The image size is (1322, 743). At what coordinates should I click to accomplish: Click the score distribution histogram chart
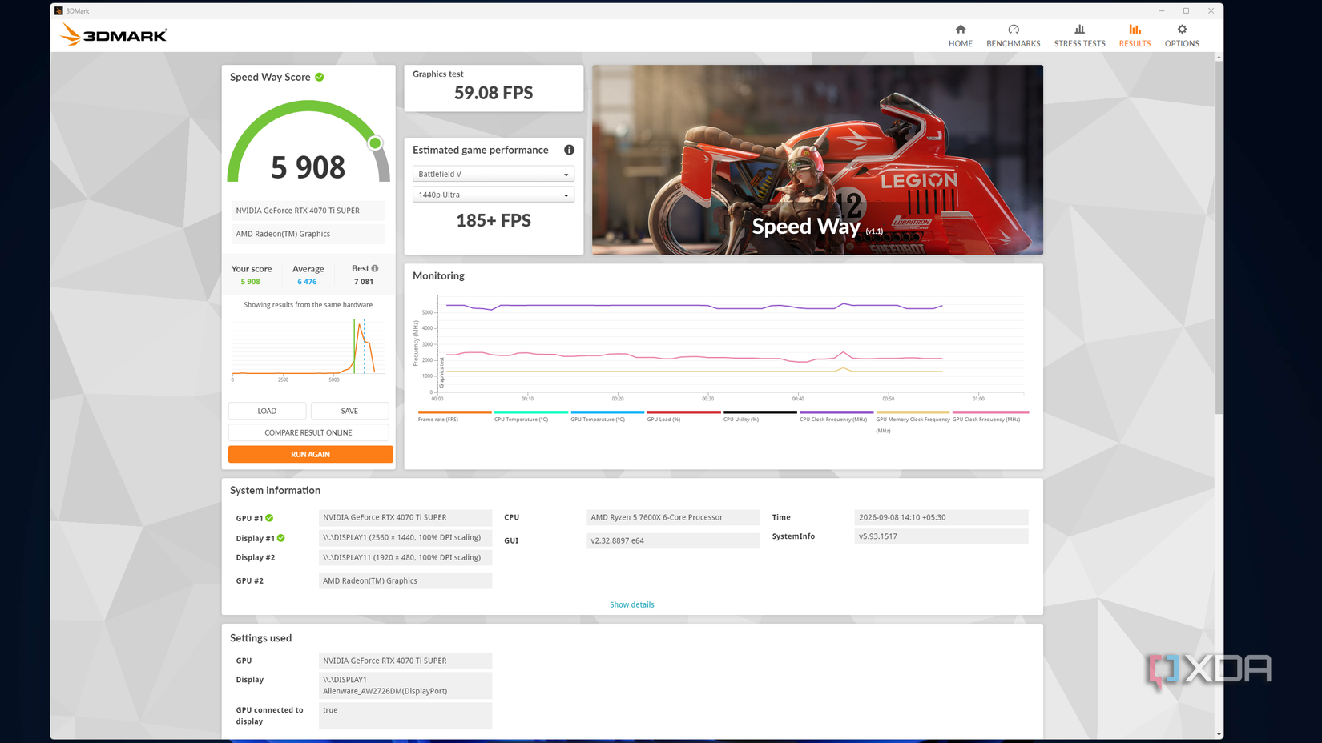coord(308,349)
